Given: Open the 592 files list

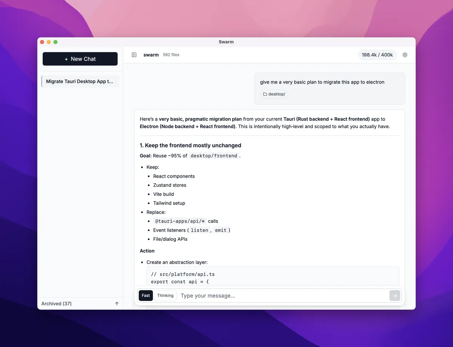Looking at the screenshot, I should point(171,55).
